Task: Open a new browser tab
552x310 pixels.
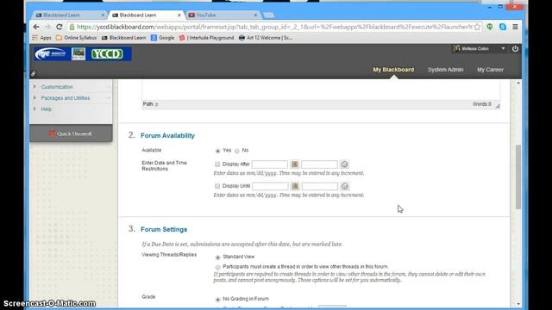Action: [268, 15]
